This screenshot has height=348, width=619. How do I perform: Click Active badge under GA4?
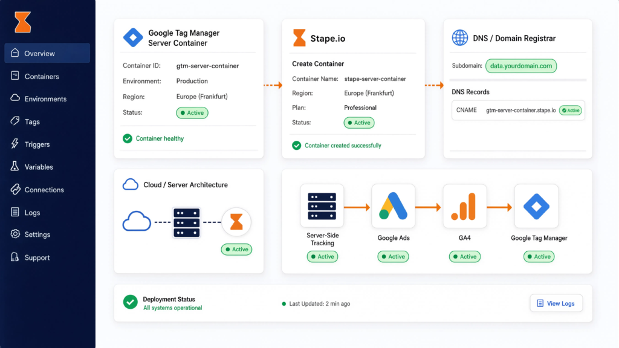click(x=465, y=256)
